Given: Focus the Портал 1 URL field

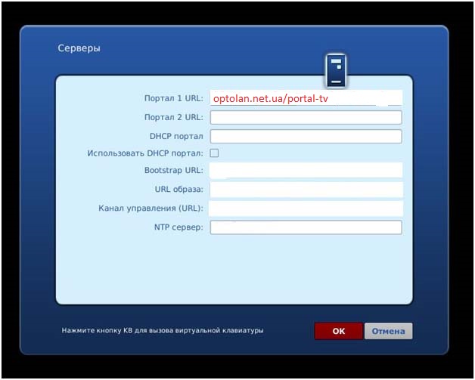Looking at the screenshot, I should pos(306,98).
